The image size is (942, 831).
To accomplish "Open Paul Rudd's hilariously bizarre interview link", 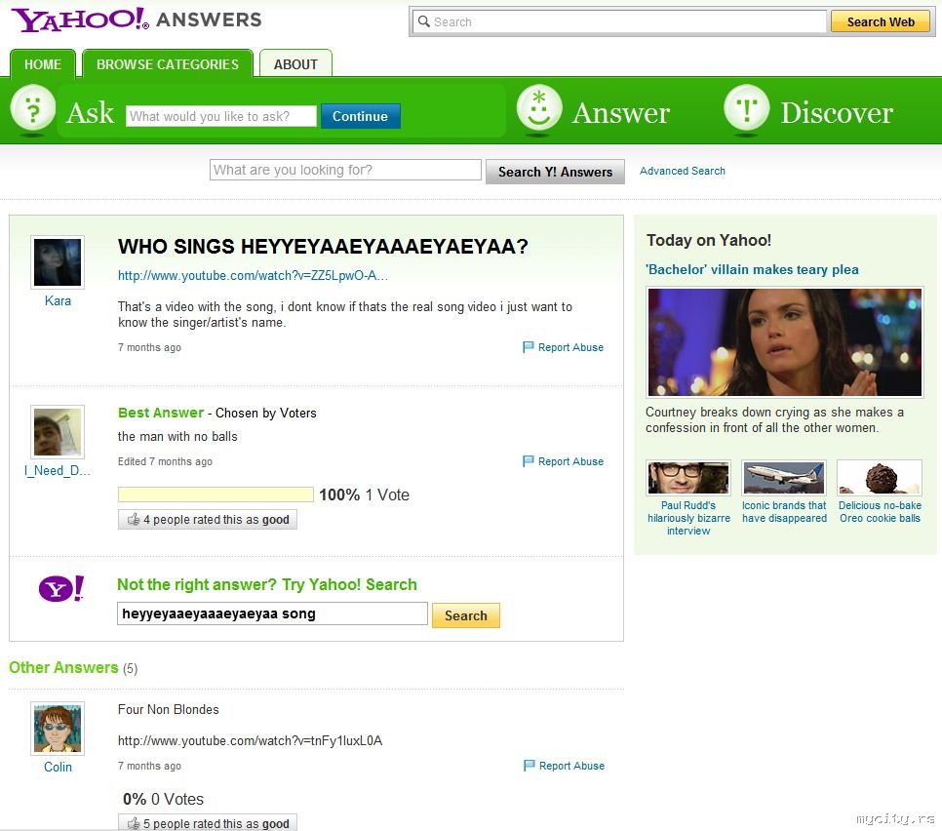I will coord(688,518).
